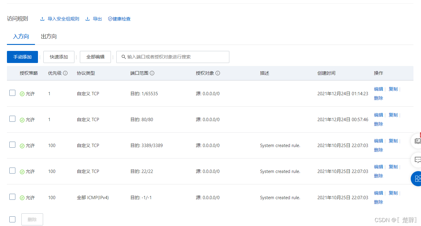This screenshot has width=421, height=226.
Task: Open the blue grid apps floating icon
Action: 417,179
